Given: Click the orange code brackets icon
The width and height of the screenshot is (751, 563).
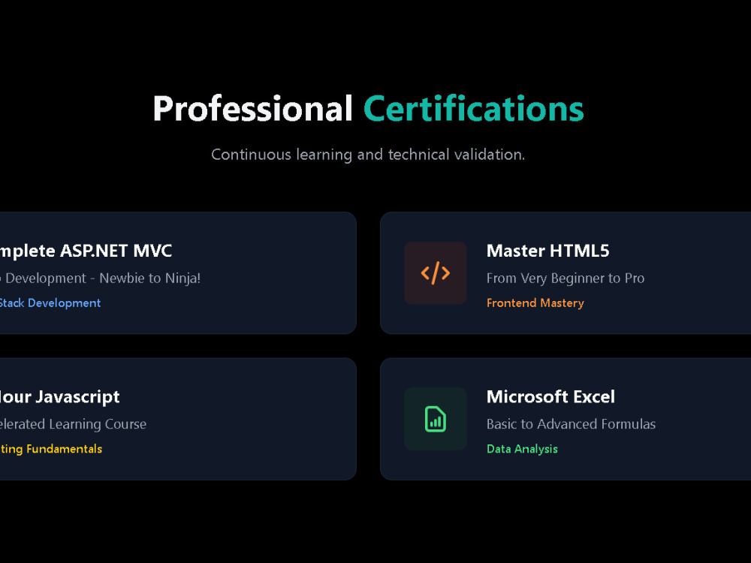Looking at the screenshot, I should tap(436, 273).
